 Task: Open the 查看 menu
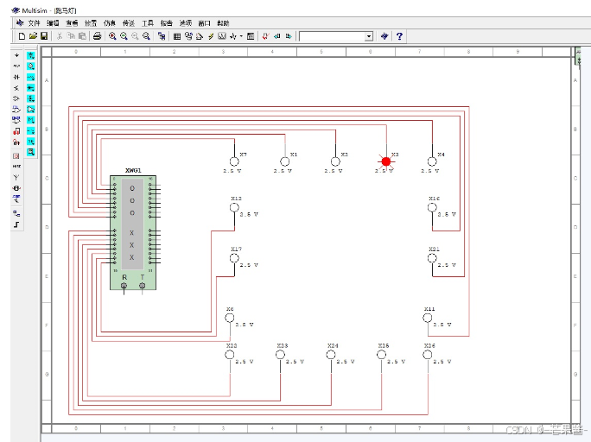click(72, 23)
